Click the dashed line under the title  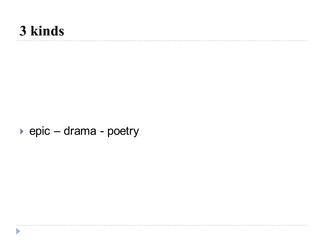click(162, 41)
